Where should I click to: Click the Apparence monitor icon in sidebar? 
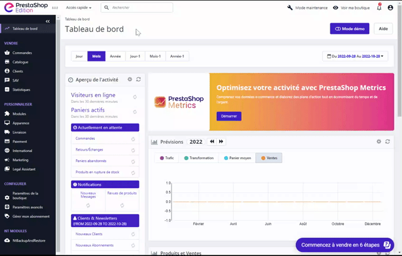[x=7, y=123]
